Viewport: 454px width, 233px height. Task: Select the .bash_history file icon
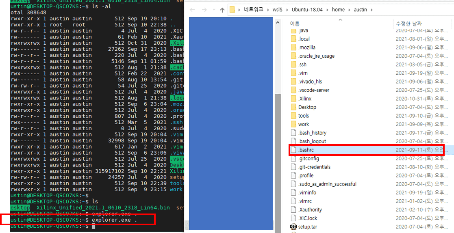tap(293, 133)
